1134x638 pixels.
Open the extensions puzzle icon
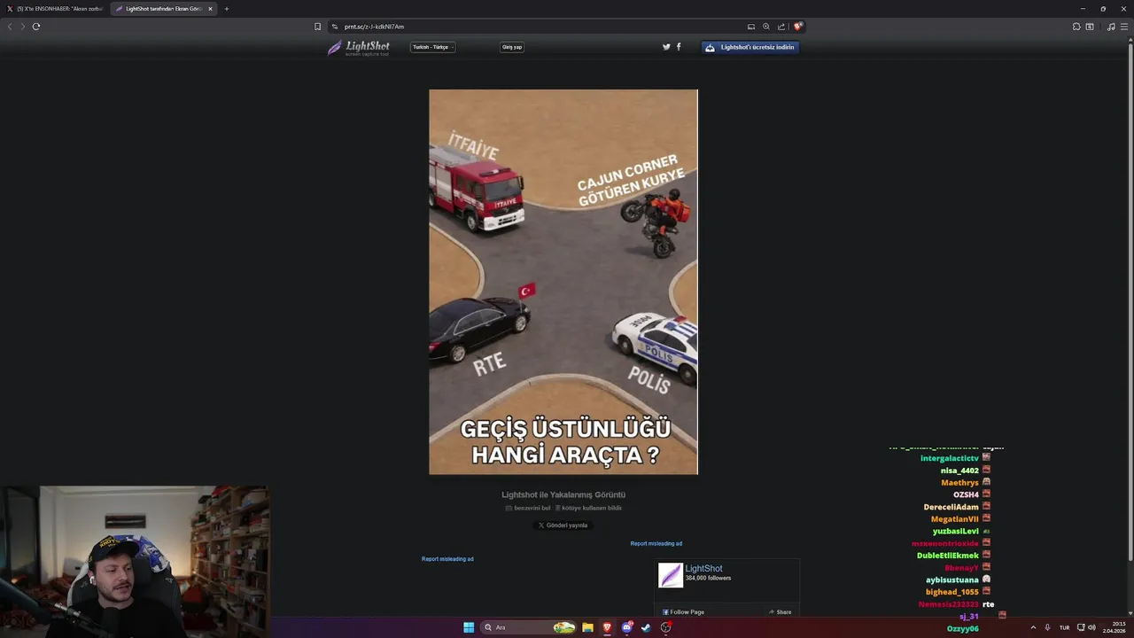tap(1076, 27)
